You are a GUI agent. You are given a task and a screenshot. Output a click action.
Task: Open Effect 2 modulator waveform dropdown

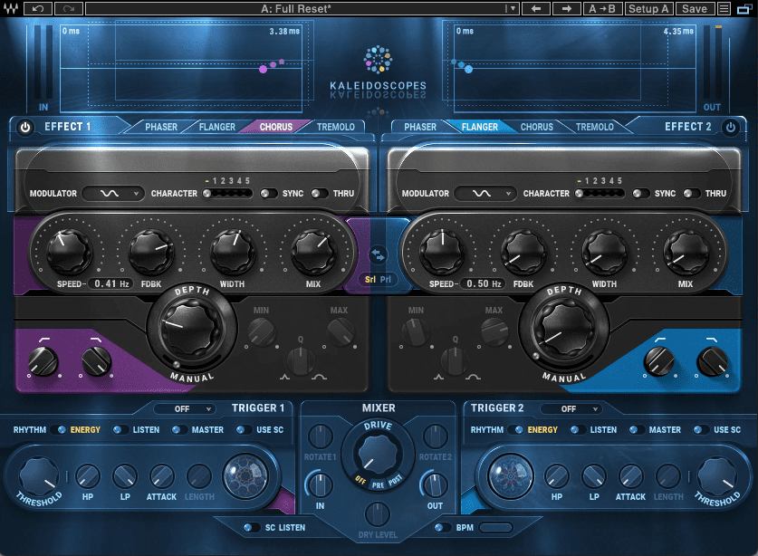485,194
